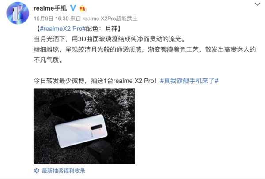Click the pinwheel lottery icon

click(37, 171)
